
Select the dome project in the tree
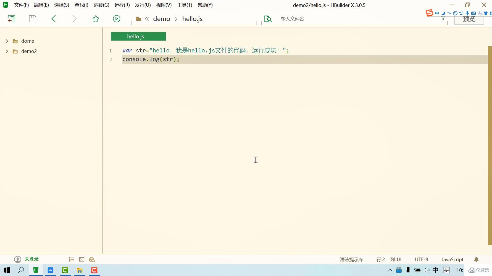(x=28, y=41)
